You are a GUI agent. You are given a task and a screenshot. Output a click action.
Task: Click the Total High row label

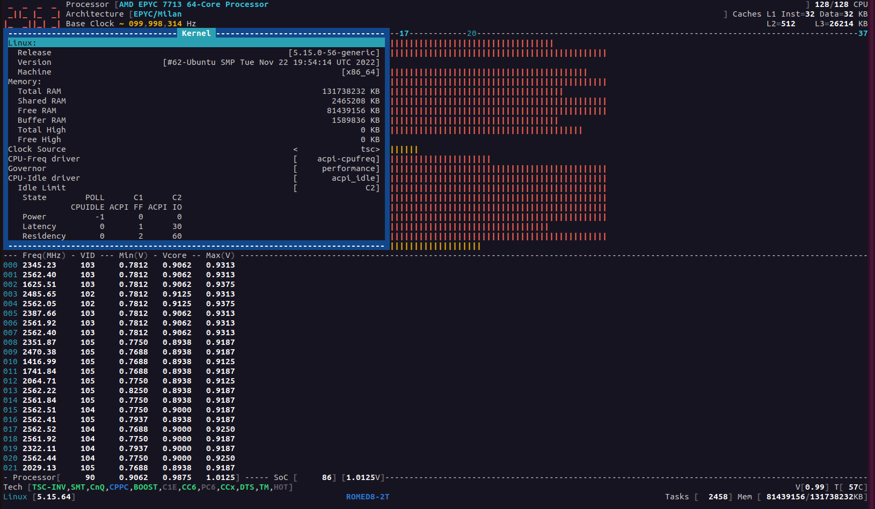click(x=42, y=130)
